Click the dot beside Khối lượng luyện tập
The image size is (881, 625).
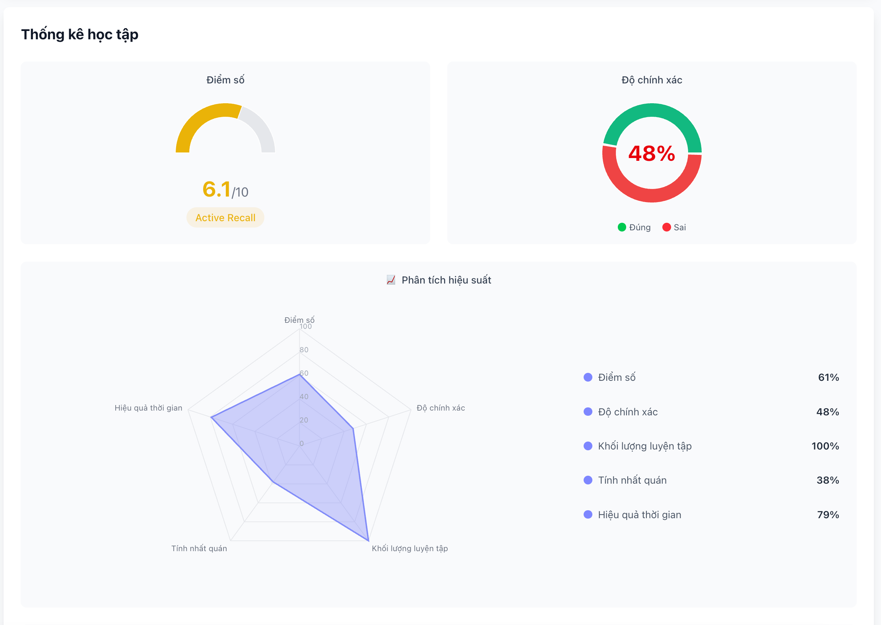(588, 446)
